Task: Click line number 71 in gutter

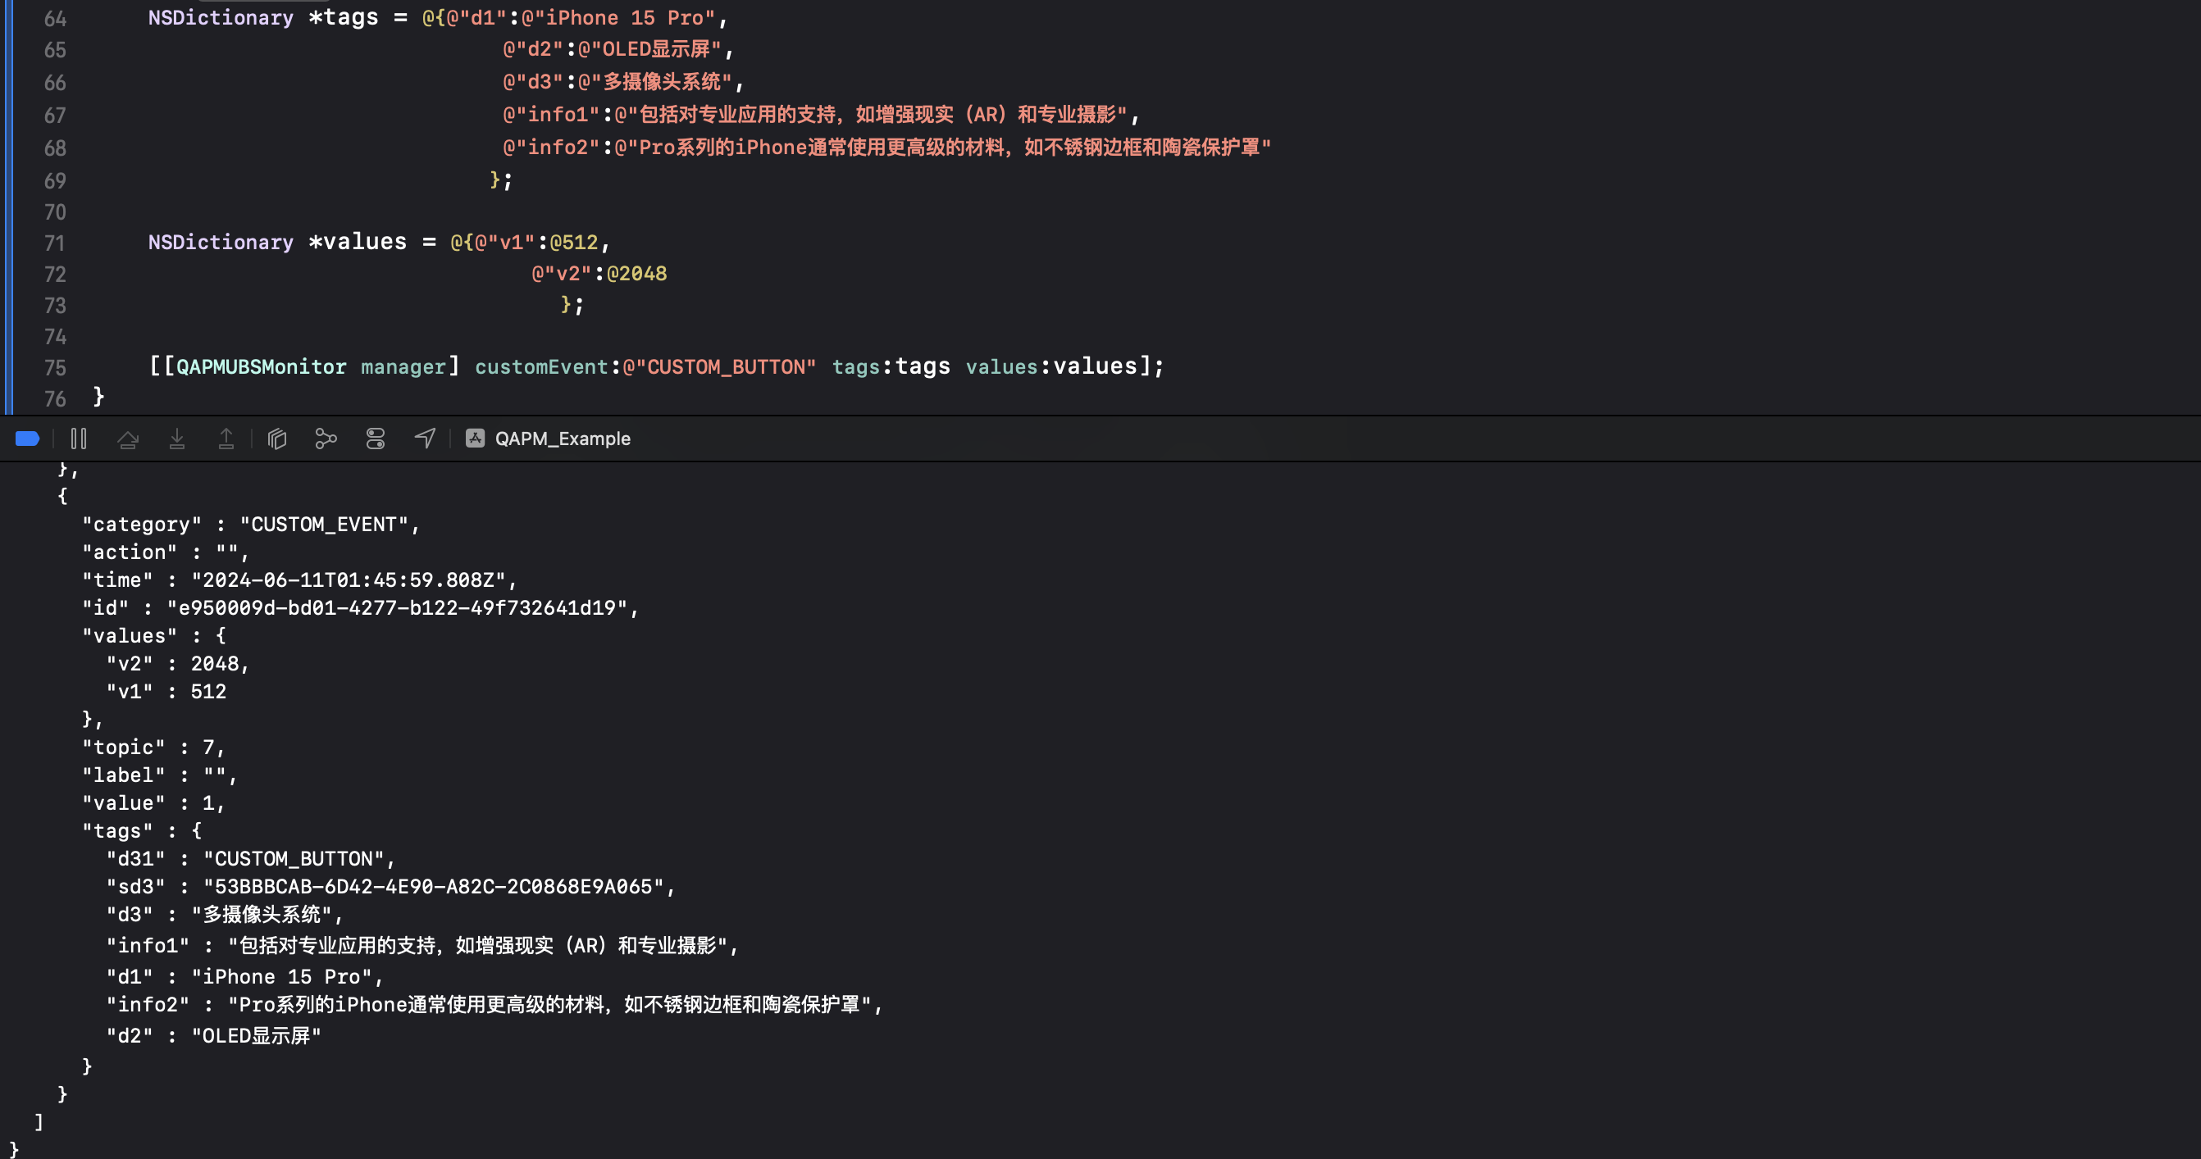Action: pos(55,243)
